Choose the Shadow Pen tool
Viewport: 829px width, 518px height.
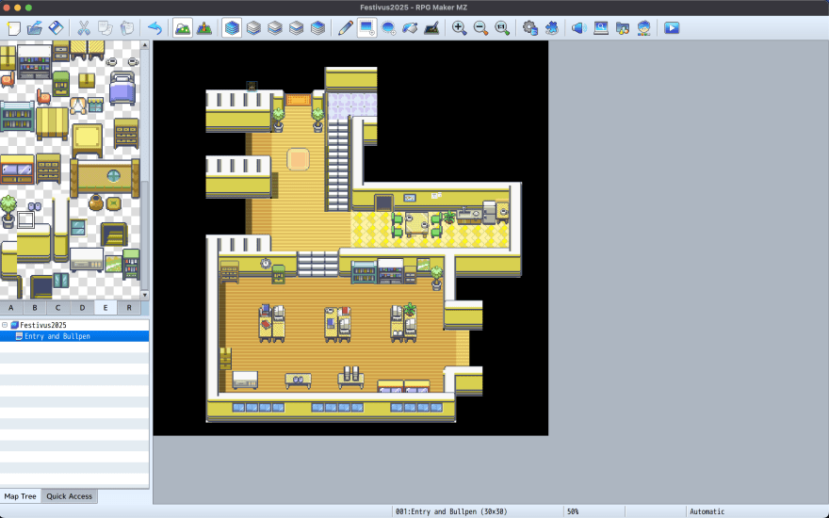pos(431,28)
